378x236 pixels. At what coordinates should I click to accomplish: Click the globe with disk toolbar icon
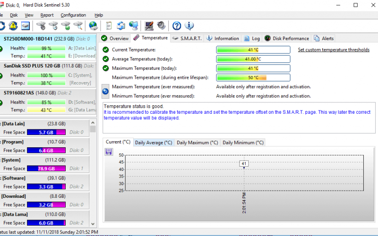[x=93, y=26]
